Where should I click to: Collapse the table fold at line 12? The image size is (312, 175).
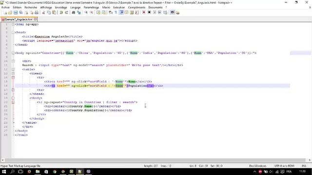pos(13,70)
